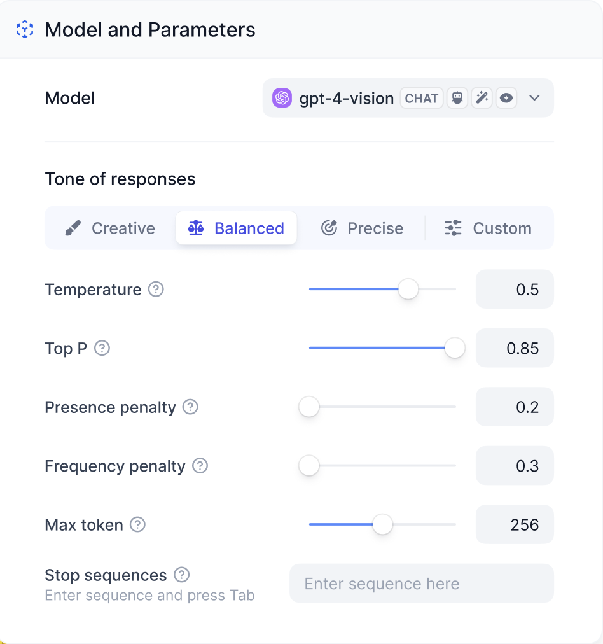603x644 pixels.
Task: Click the Max token slider handle
Action: point(382,525)
